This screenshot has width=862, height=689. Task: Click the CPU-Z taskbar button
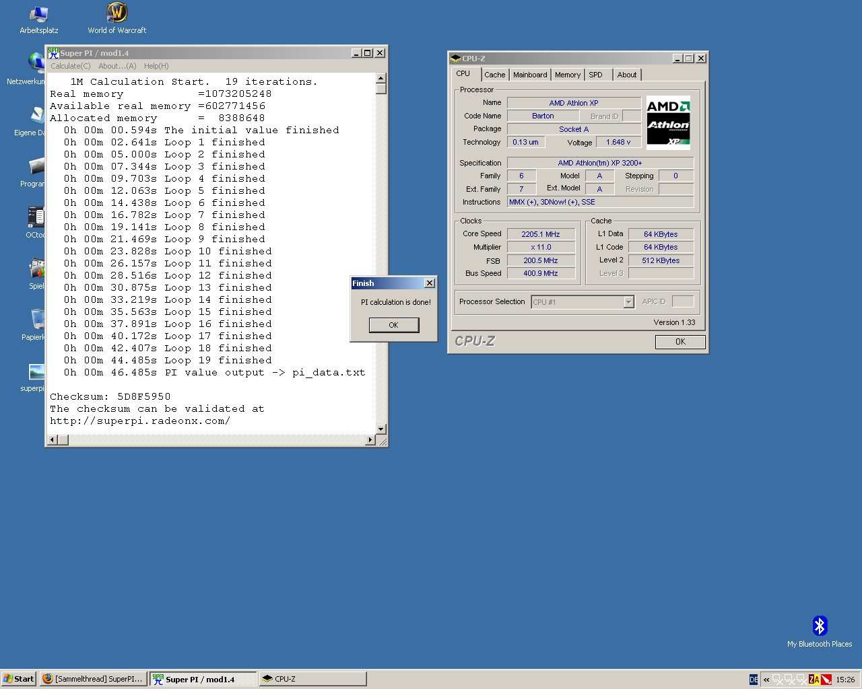312,679
